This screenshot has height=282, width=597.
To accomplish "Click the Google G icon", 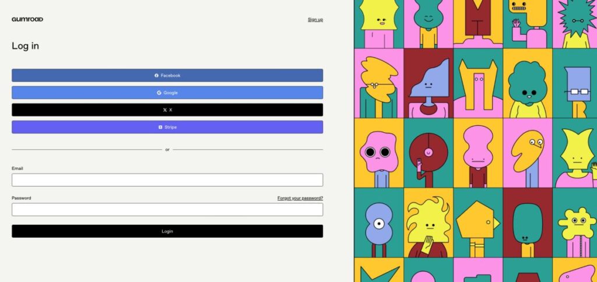I will tap(159, 93).
